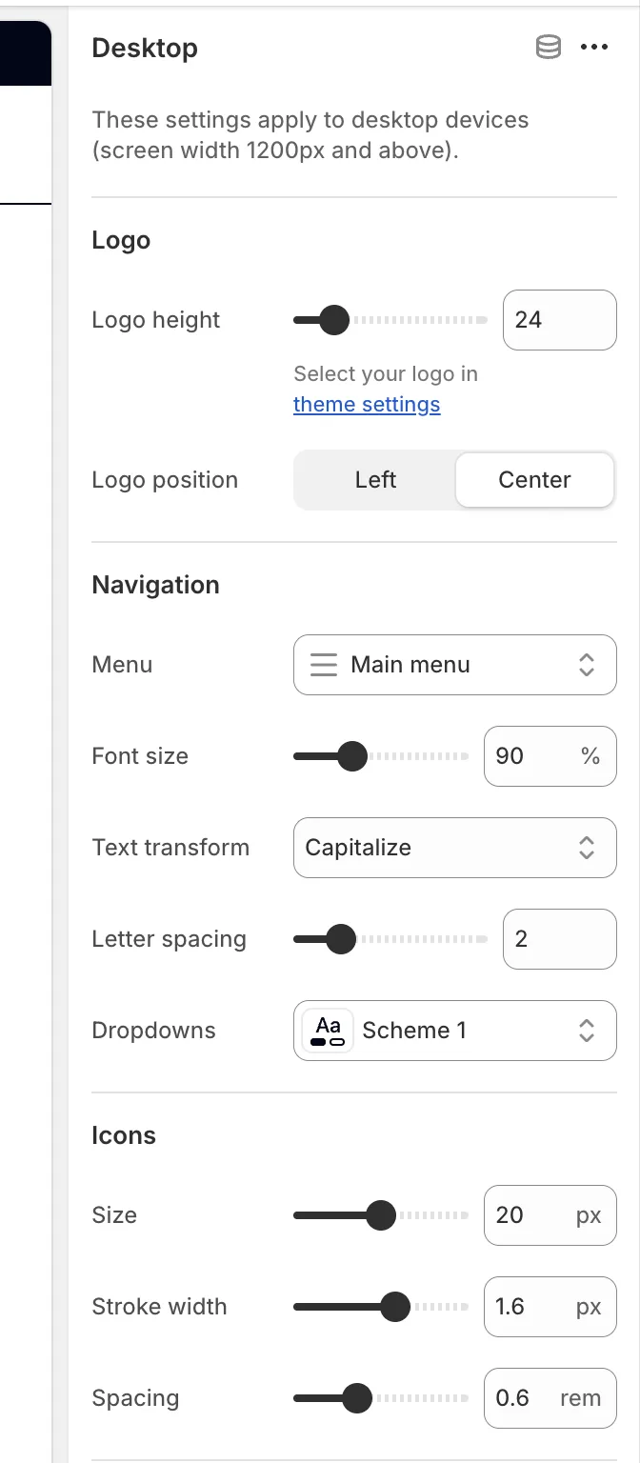Click the Icons Spacing slider handle

coord(359,1398)
